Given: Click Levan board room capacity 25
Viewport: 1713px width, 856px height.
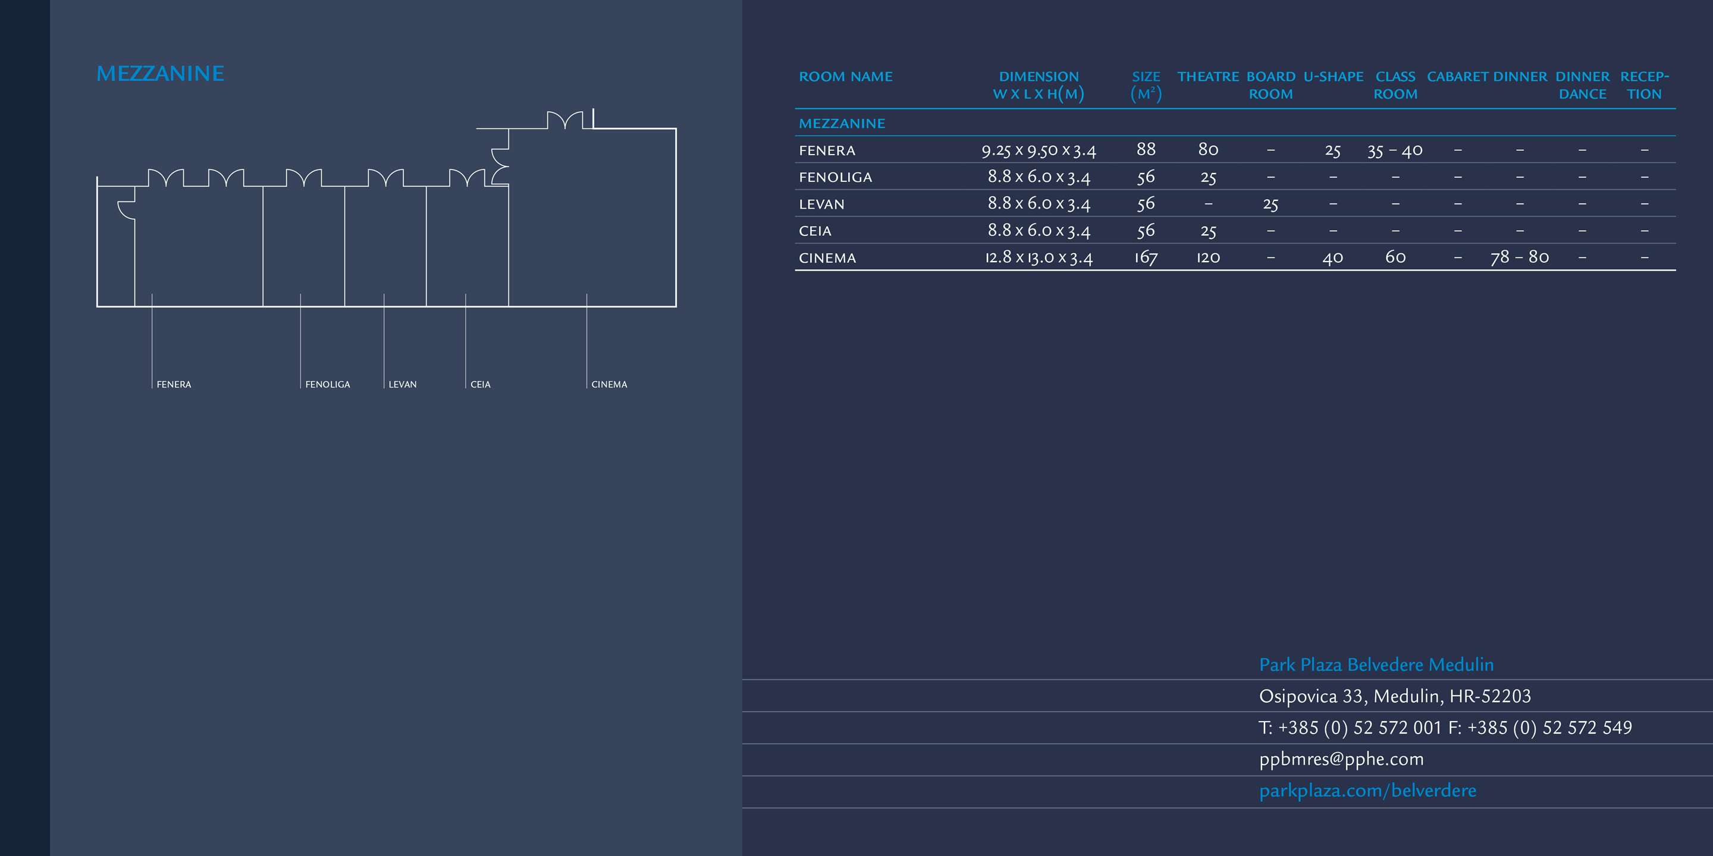Looking at the screenshot, I should (x=1271, y=204).
